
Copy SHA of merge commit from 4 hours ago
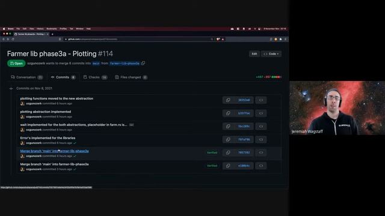coord(228,152)
